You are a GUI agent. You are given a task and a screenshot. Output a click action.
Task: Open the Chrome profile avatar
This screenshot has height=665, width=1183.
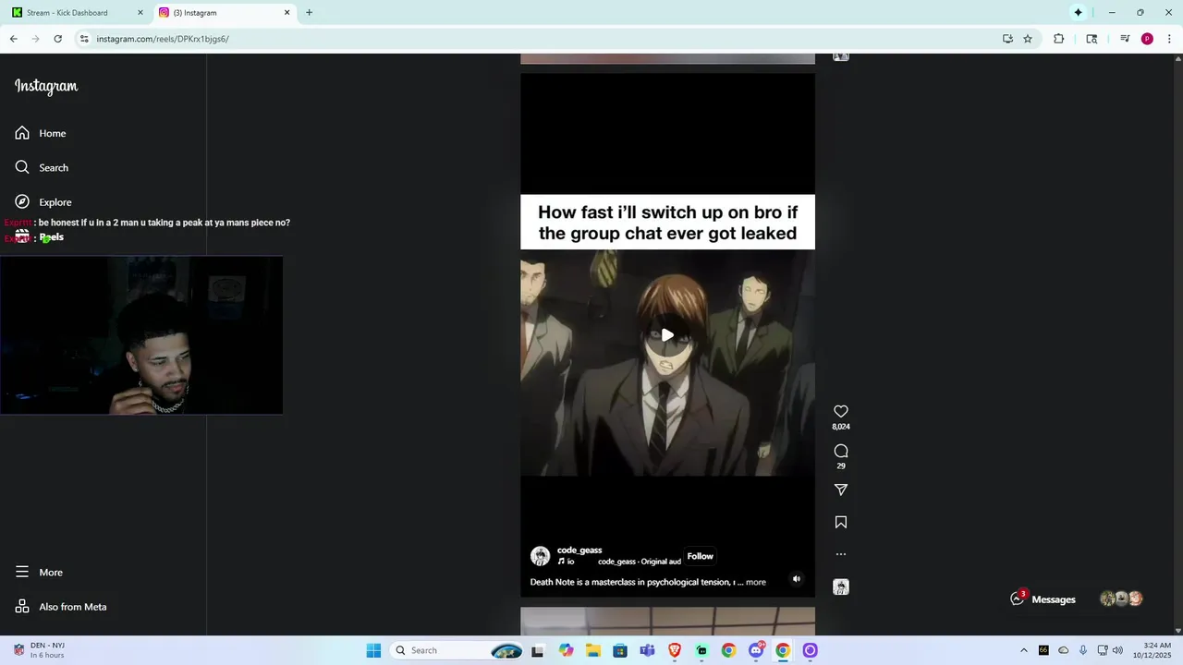pyautogui.click(x=1147, y=39)
